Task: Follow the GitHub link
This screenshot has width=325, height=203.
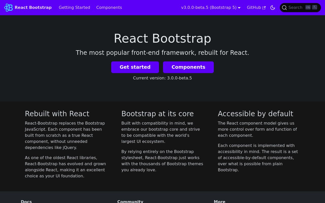Action: (254, 8)
